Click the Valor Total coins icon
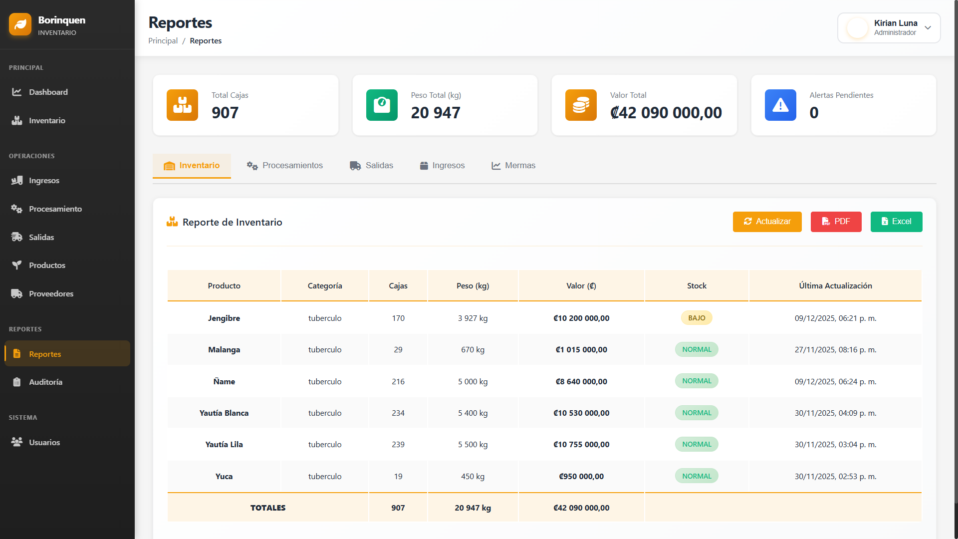958x539 pixels. (x=581, y=105)
